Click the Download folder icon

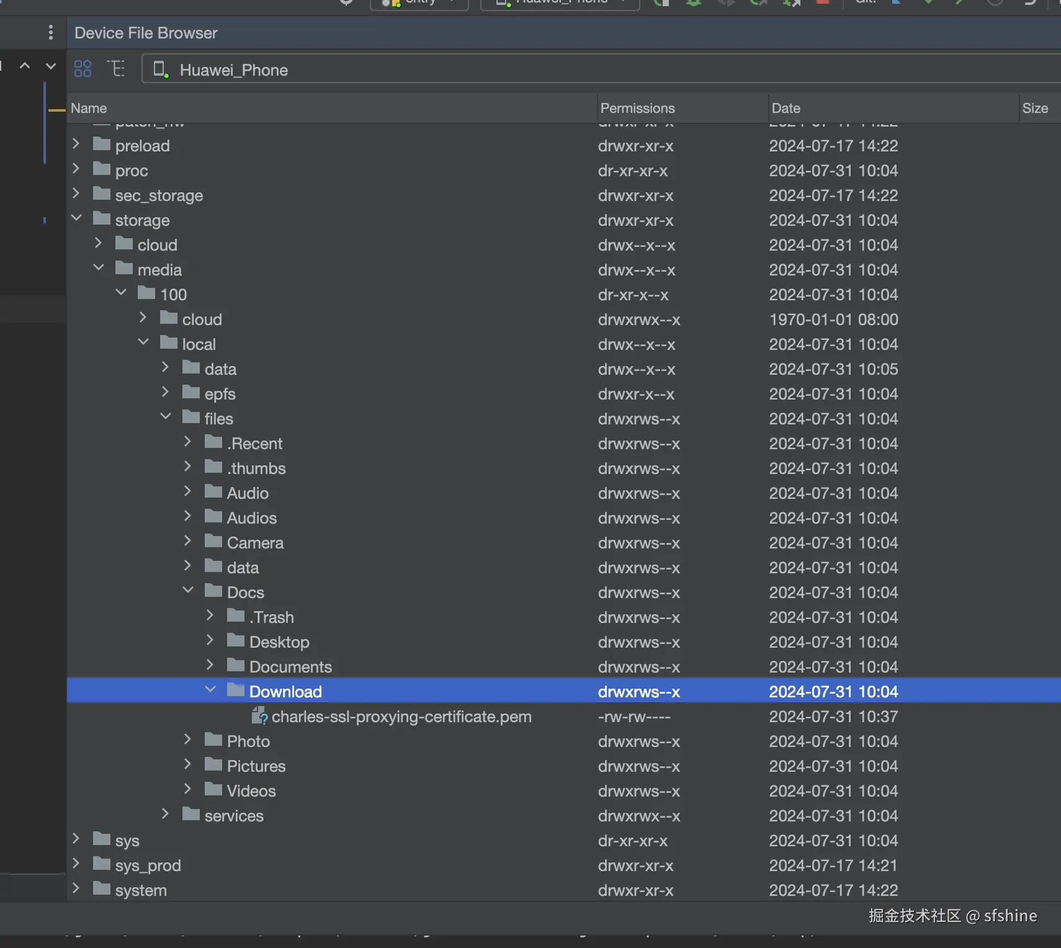(236, 690)
